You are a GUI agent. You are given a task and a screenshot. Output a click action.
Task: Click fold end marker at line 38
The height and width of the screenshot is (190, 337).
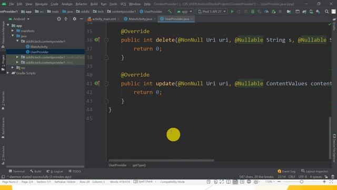tap(106, 58)
